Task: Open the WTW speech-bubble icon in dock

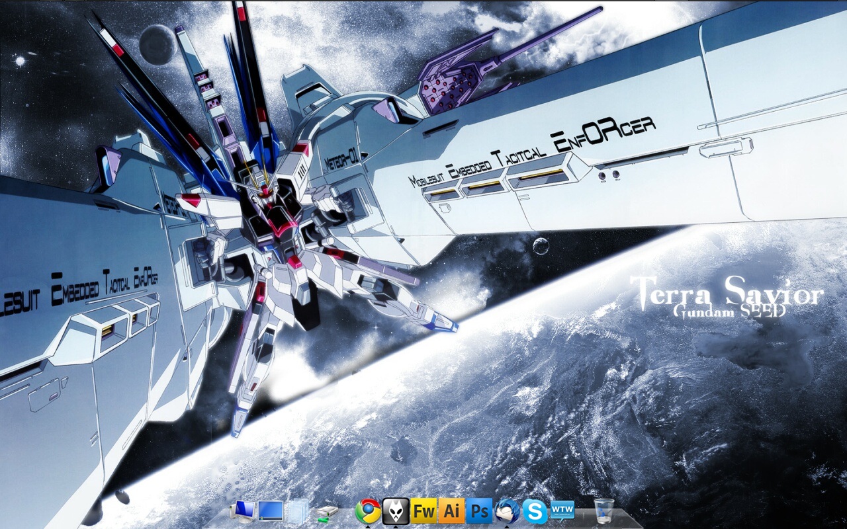Action: tap(562, 510)
